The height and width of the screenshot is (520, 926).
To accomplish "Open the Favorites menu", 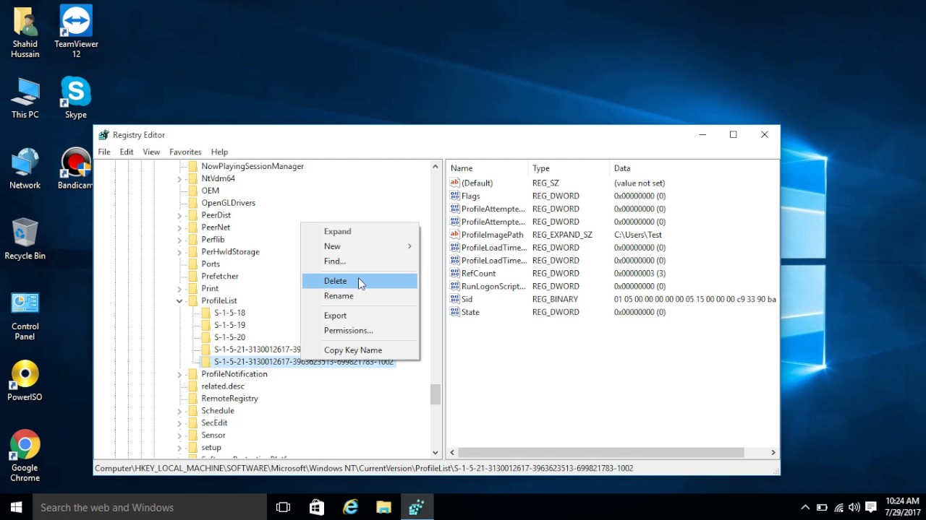I will pyautogui.click(x=185, y=152).
